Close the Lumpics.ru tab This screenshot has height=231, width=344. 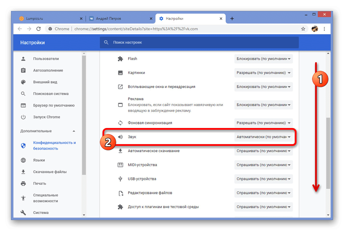coord(81,19)
